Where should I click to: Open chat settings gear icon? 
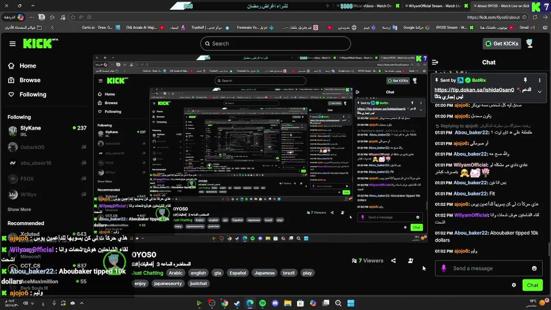click(514, 285)
